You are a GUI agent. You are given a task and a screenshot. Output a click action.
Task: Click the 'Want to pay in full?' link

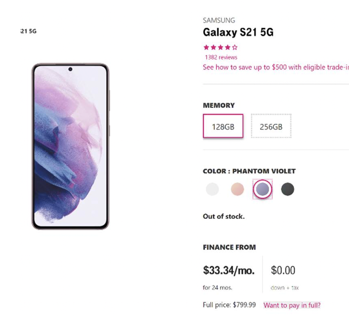pyautogui.click(x=292, y=305)
